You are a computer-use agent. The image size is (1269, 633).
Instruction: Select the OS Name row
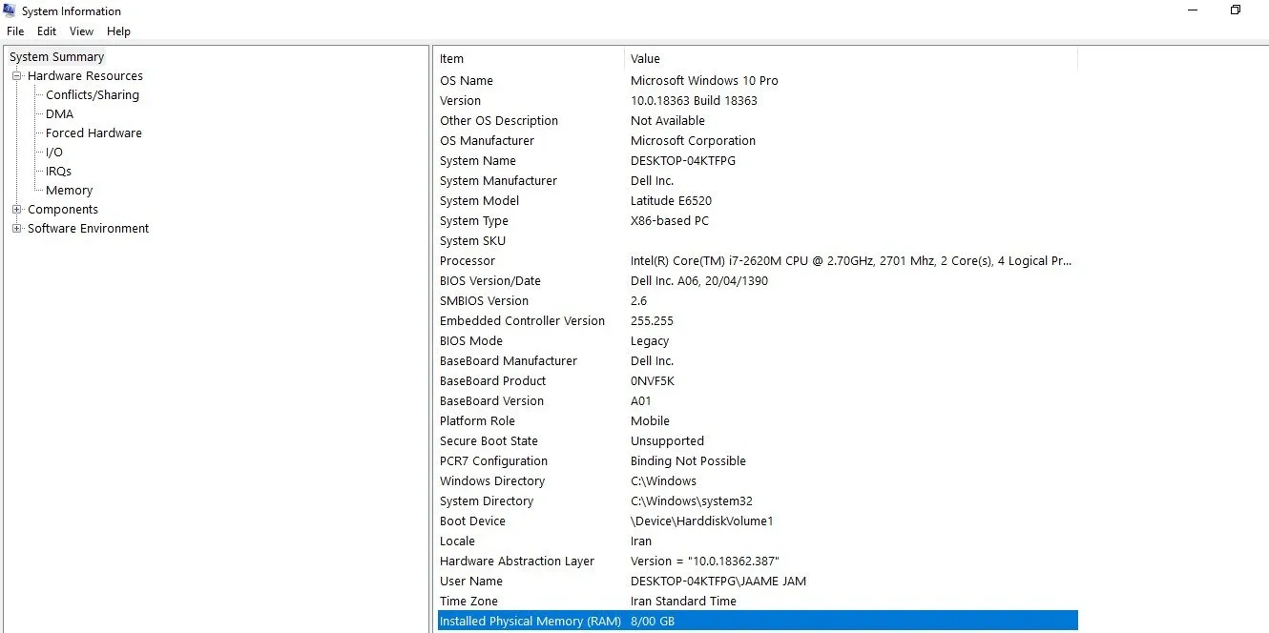(x=467, y=81)
